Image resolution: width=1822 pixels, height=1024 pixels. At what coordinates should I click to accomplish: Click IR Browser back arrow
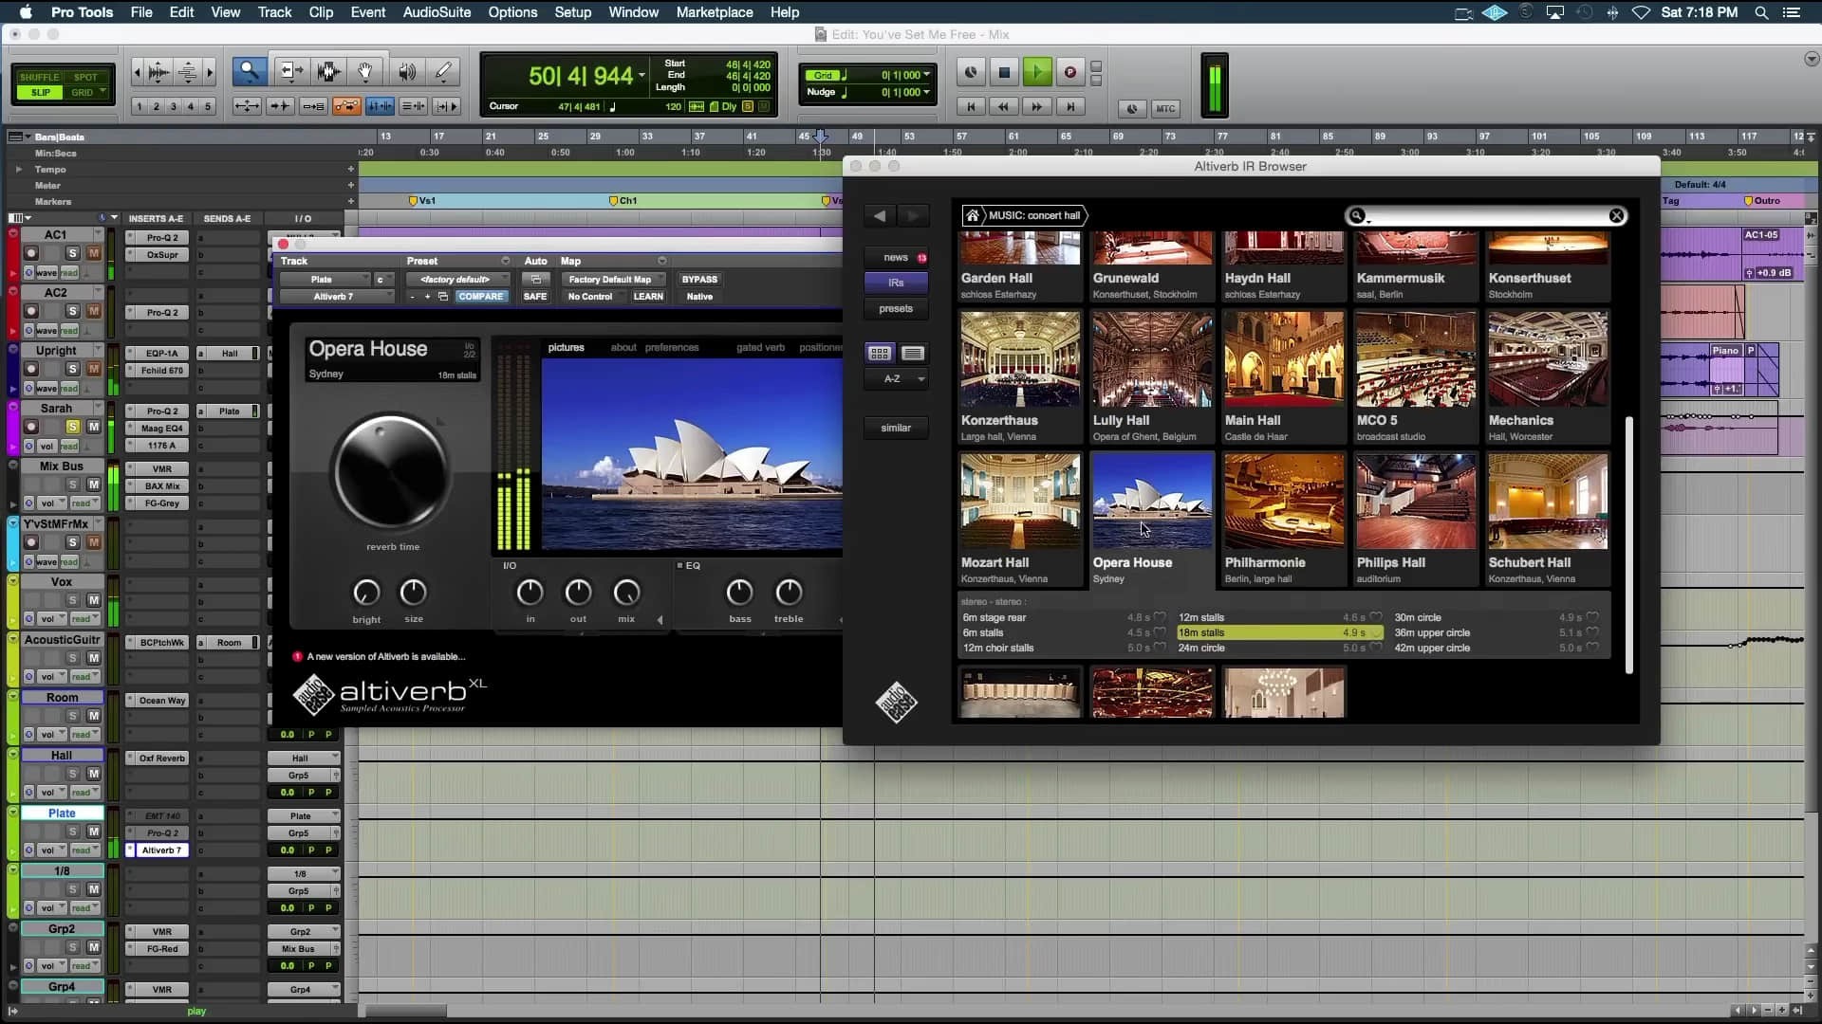[x=880, y=216]
